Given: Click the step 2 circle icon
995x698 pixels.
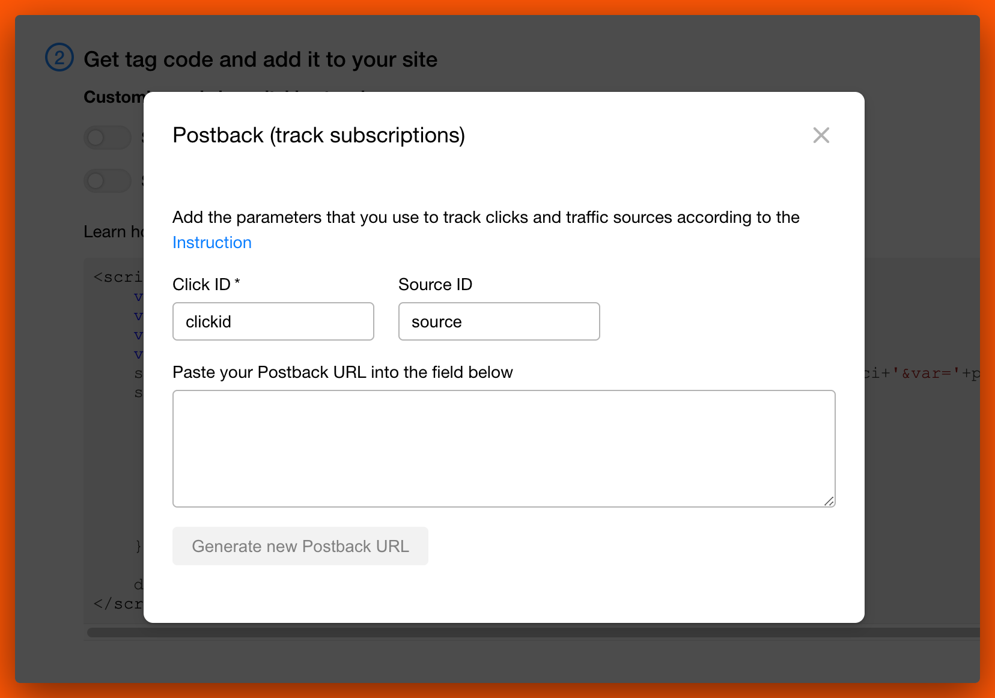Looking at the screenshot, I should (59, 58).
